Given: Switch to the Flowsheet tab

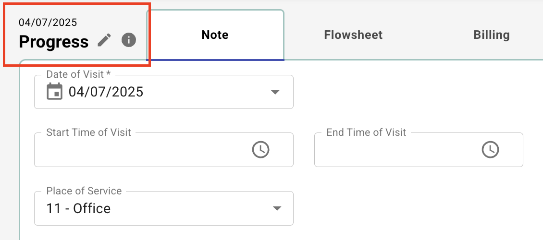Looking at the screenshot, I should 353,35.
